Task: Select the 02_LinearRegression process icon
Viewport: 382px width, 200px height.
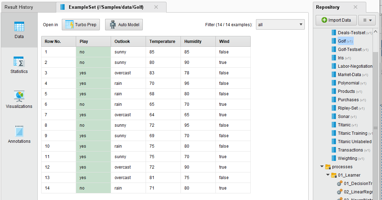Action: (x=339, y=192)
